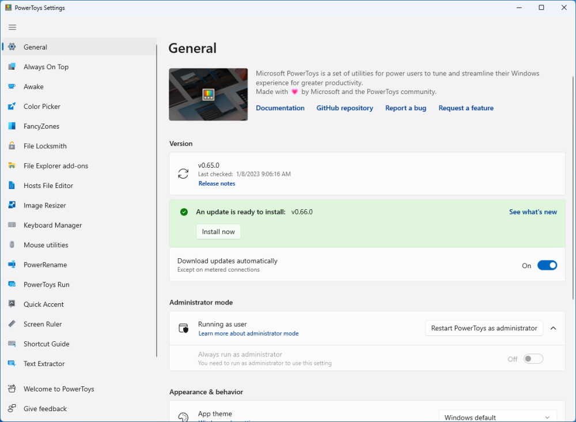Click the Keyboard Manager icon
The image size is (576, 422).
(12, 225)
